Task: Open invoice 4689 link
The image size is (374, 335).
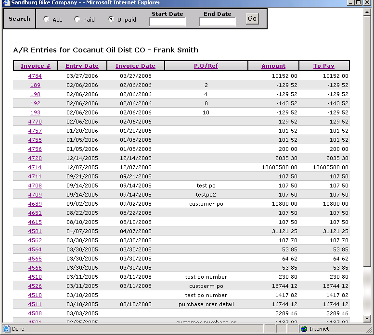Action: (35, 204)
